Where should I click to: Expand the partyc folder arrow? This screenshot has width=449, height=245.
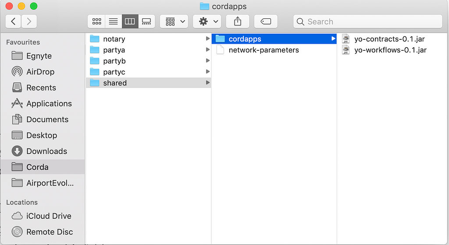click(x=207, y=72)
